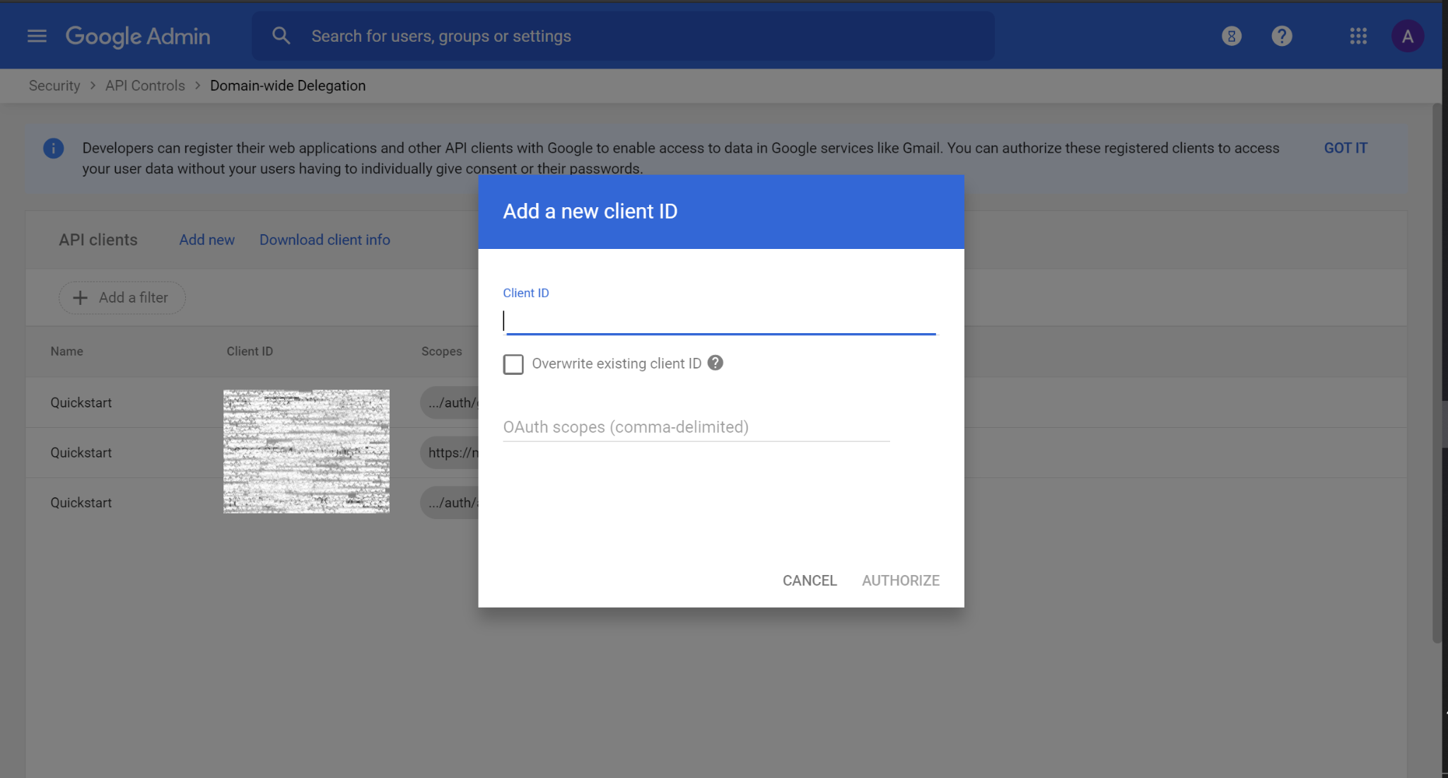Image resolution: width=1448 pixels, height=778 pixels.
Task: Click the Quickstart blurred client ID thumbnail
Action: (x=306, y=451)
